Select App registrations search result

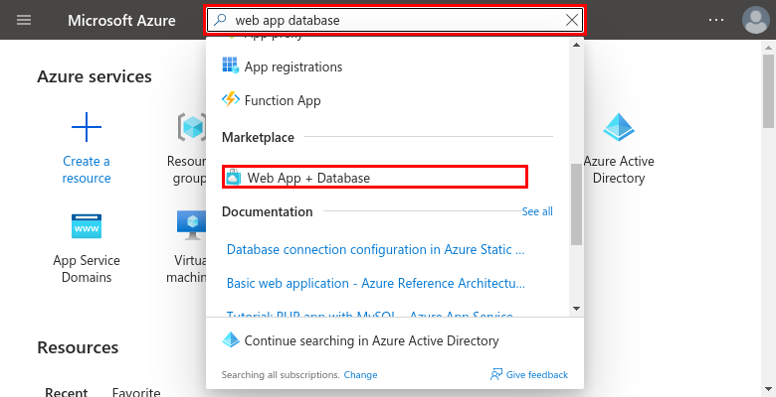click(x=292, y=66)
